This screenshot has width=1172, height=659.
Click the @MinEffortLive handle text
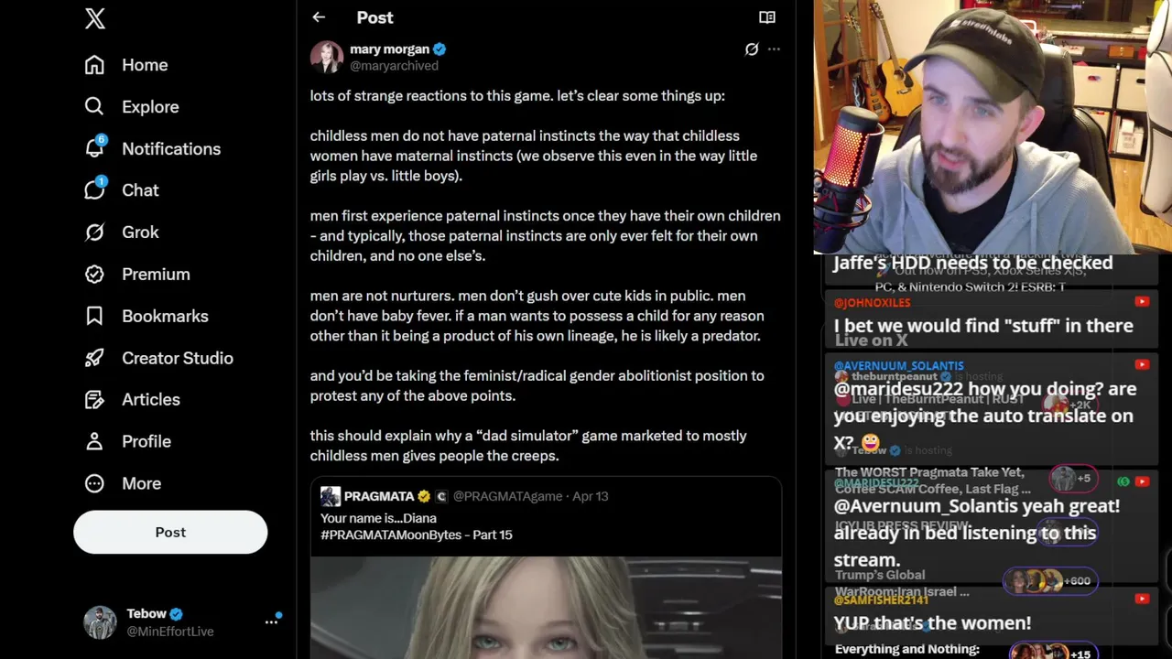click(x=170, y=632)
